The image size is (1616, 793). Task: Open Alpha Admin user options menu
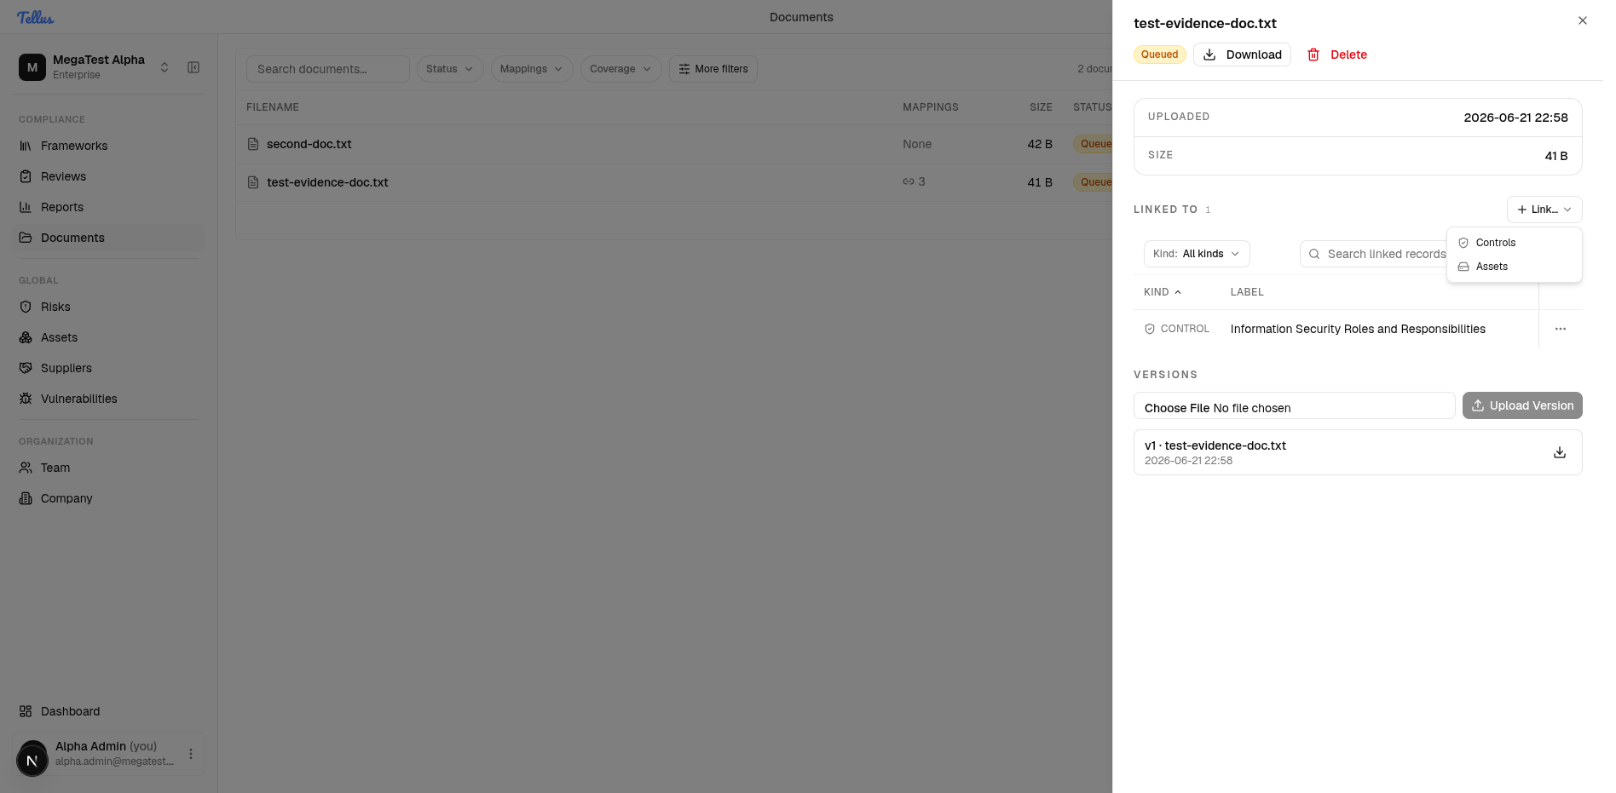[x=191, y=754]
